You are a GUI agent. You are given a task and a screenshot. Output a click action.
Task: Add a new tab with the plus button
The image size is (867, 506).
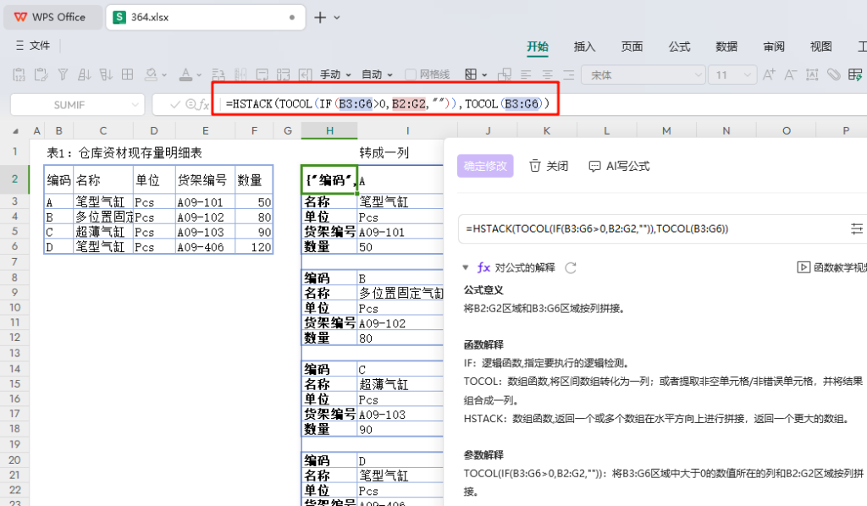(319, 18)
